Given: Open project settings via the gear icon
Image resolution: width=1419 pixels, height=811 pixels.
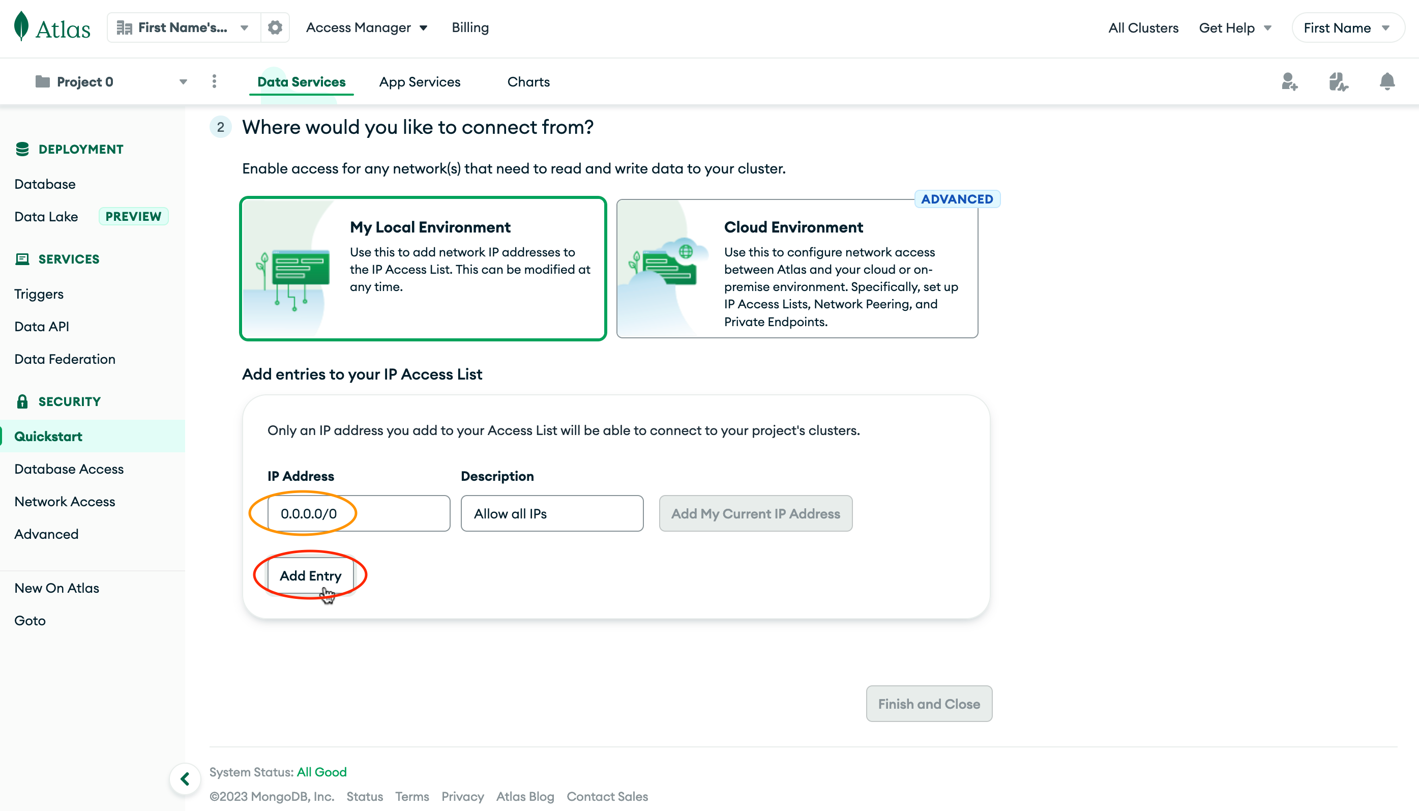Looking at the screenshot, I should point(275,27).
